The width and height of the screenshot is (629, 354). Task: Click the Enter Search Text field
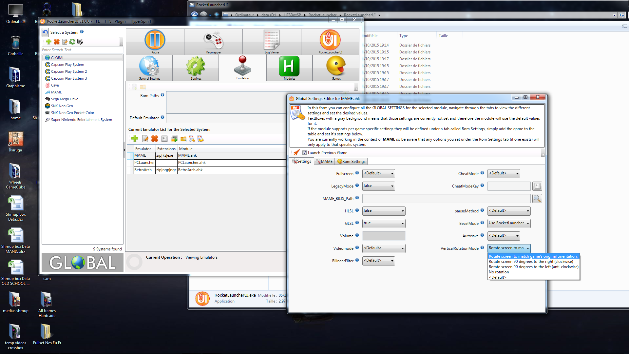82,50
